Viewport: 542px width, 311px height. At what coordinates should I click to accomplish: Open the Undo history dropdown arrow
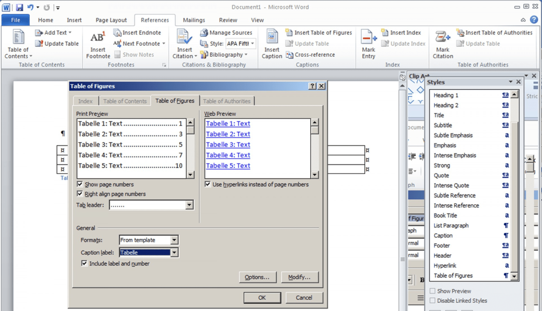pos(38,7)
